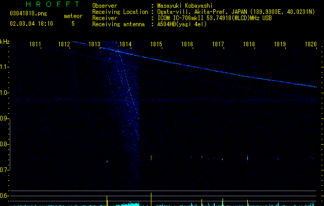
Task: Click the 0.7 kHz frequency axis label
Action: [x=4, y=170]
